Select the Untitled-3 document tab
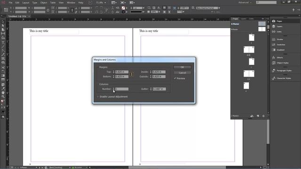 17,16
